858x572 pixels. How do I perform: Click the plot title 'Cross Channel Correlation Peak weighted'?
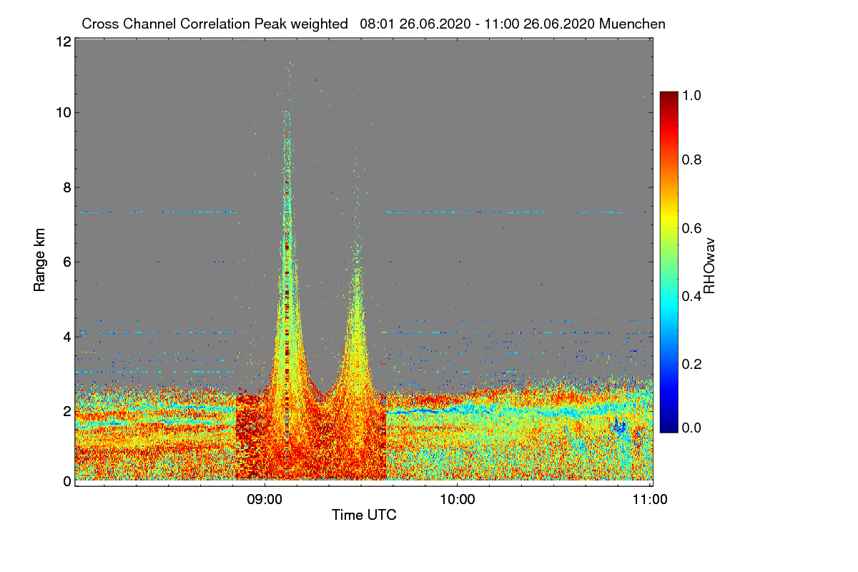214,24
